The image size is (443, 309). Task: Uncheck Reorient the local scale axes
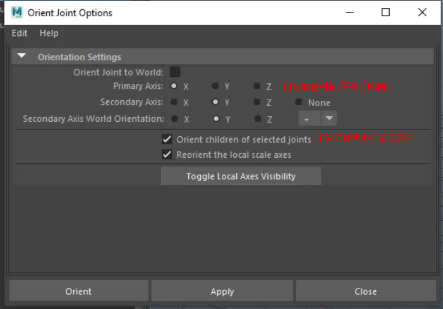point(167,155)
